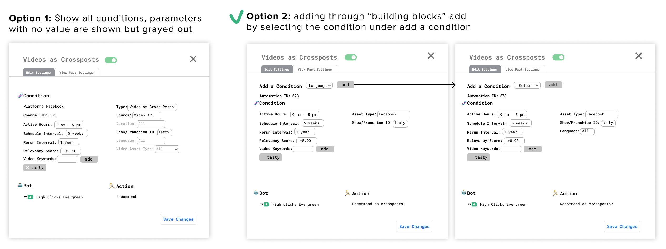
Task: Close the rightmost Videos as Crossposts dialog
Action: coord(639,56)
